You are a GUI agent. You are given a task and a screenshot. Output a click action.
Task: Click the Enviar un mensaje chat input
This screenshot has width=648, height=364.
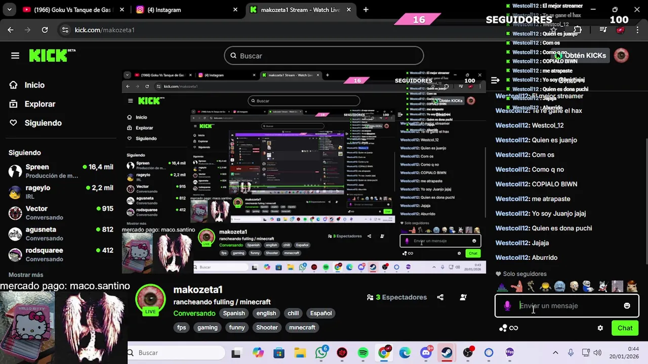point(567,306)
